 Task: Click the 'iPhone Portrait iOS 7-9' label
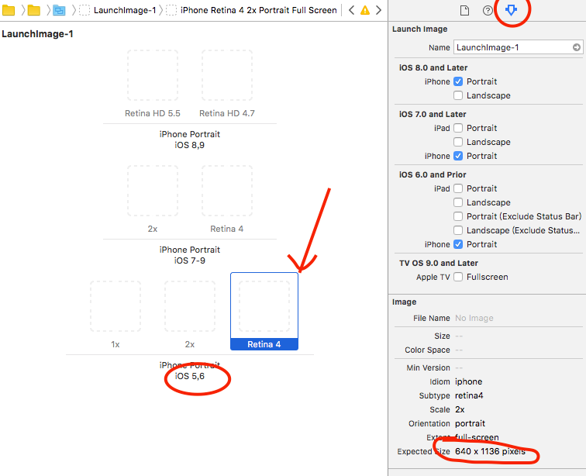189,255
